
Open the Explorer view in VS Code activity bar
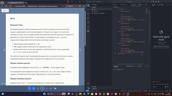pos(88,5)
